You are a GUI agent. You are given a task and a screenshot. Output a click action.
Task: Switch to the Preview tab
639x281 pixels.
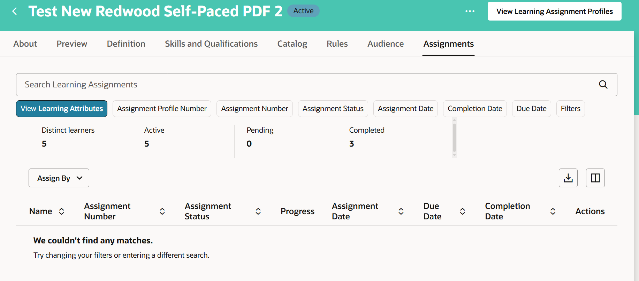click(x=72, y=44)
